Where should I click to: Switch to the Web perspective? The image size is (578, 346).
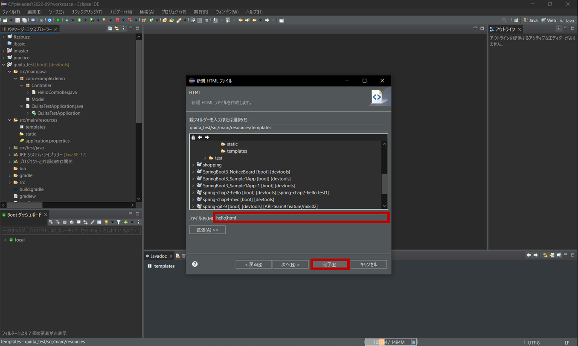(549, 20)
